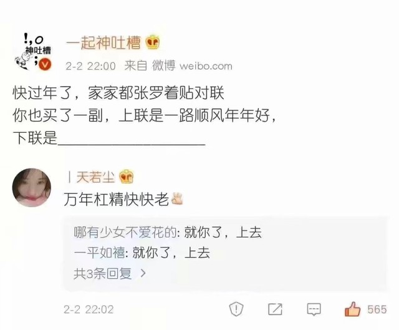
Task: Tap the repost share icon
Action: (x=275, y=309)
